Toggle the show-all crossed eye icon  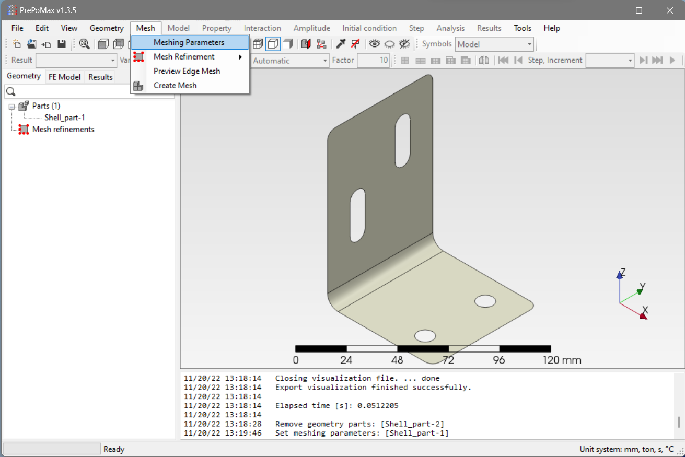coord(404,44)
